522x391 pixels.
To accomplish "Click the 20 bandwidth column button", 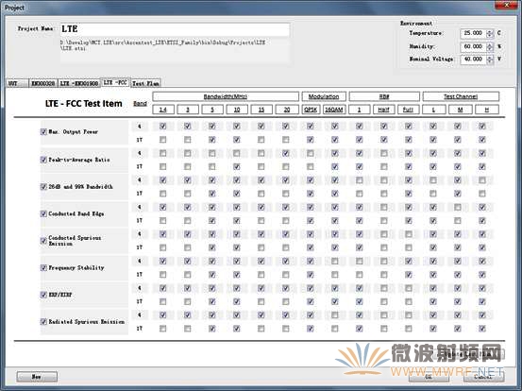I will click(287, 110).
